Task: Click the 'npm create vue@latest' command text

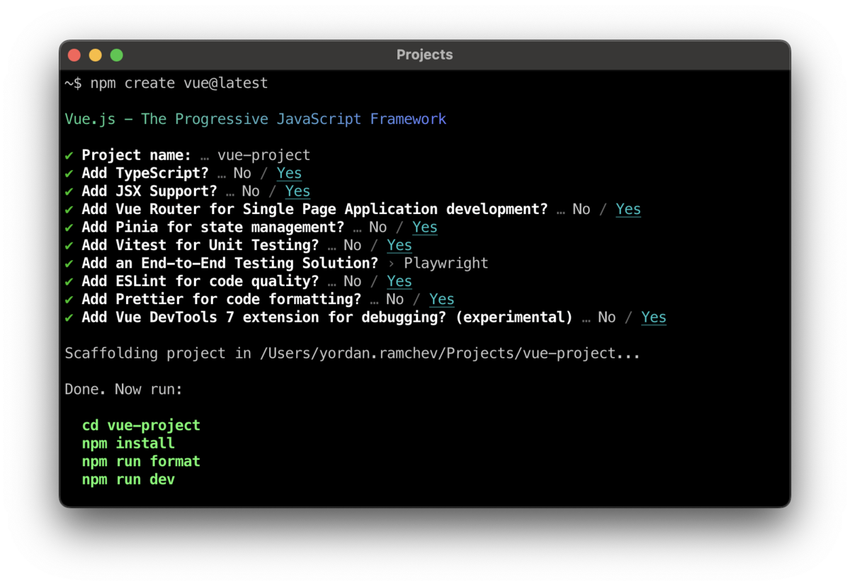Action: [x=179, y=83]
